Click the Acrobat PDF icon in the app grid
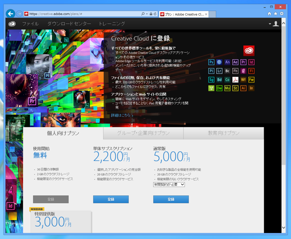The height and width of the screenshot is (239, 291). tap(236, 80)
